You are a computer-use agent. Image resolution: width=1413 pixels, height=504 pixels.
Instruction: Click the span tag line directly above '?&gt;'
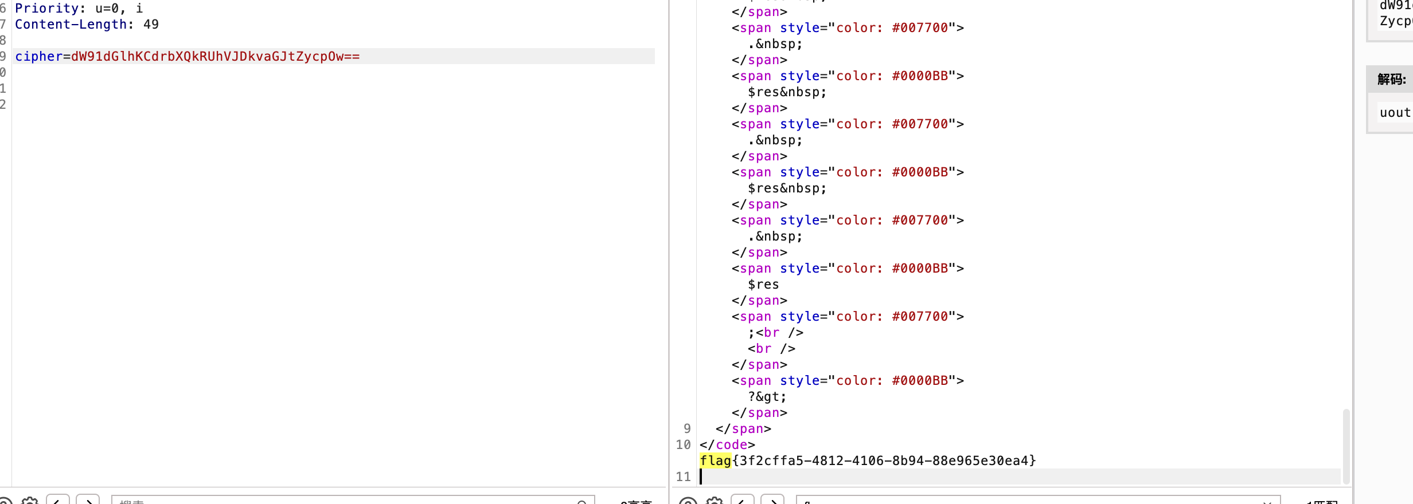click(848, 380)
